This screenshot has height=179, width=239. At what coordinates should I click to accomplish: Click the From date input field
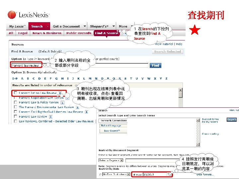pyautogui.click(x=155, y=174)
